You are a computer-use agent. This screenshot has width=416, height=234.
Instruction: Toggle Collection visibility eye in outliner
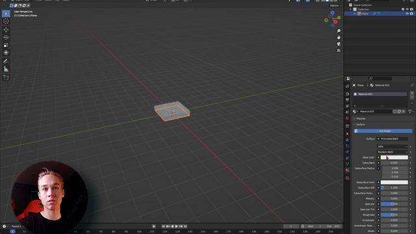coord(407,9)
